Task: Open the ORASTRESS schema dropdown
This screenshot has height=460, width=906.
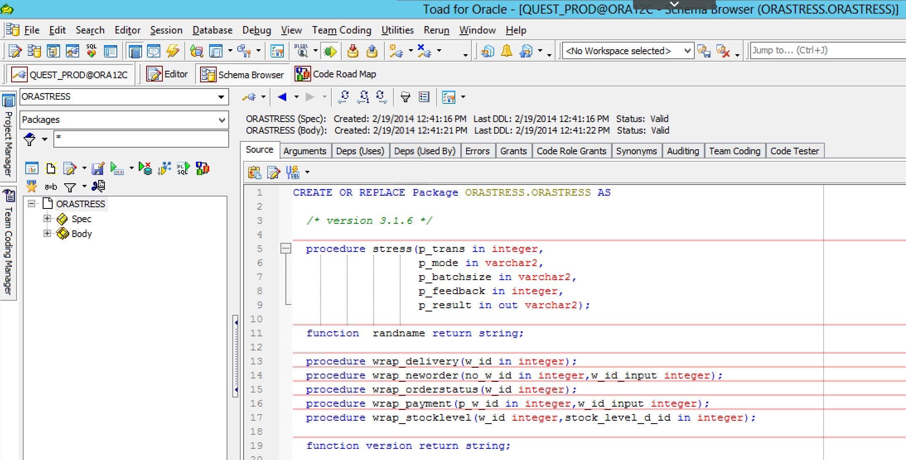Action: pos(221,97)
